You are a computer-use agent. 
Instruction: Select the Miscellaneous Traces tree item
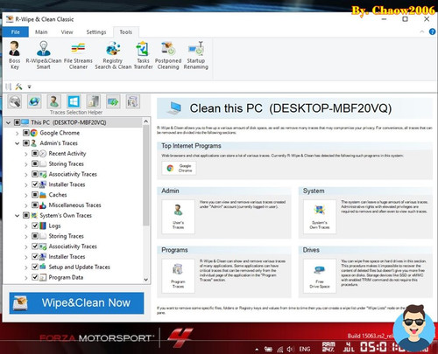coord(74,205)
